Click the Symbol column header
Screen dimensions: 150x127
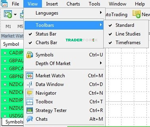12,44
